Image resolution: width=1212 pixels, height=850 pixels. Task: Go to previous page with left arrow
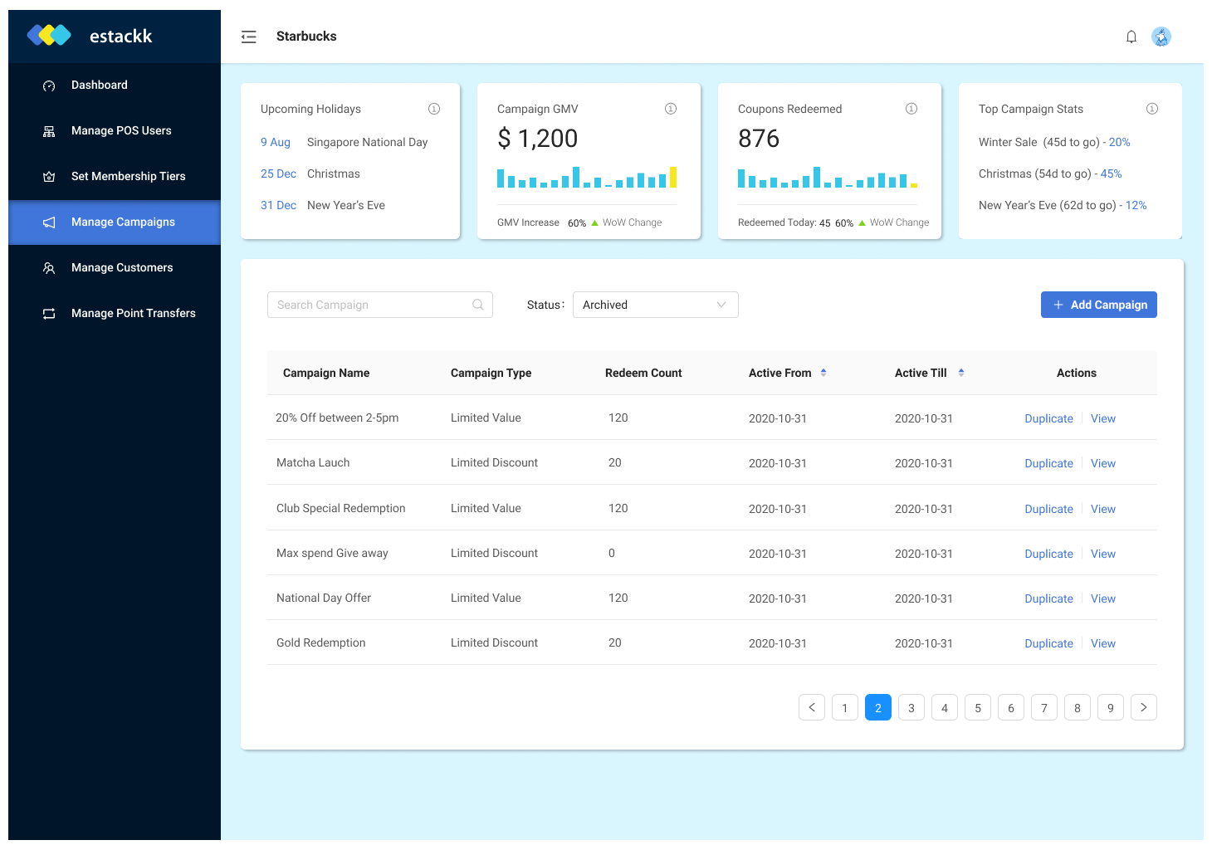click(x=811, y=707)
